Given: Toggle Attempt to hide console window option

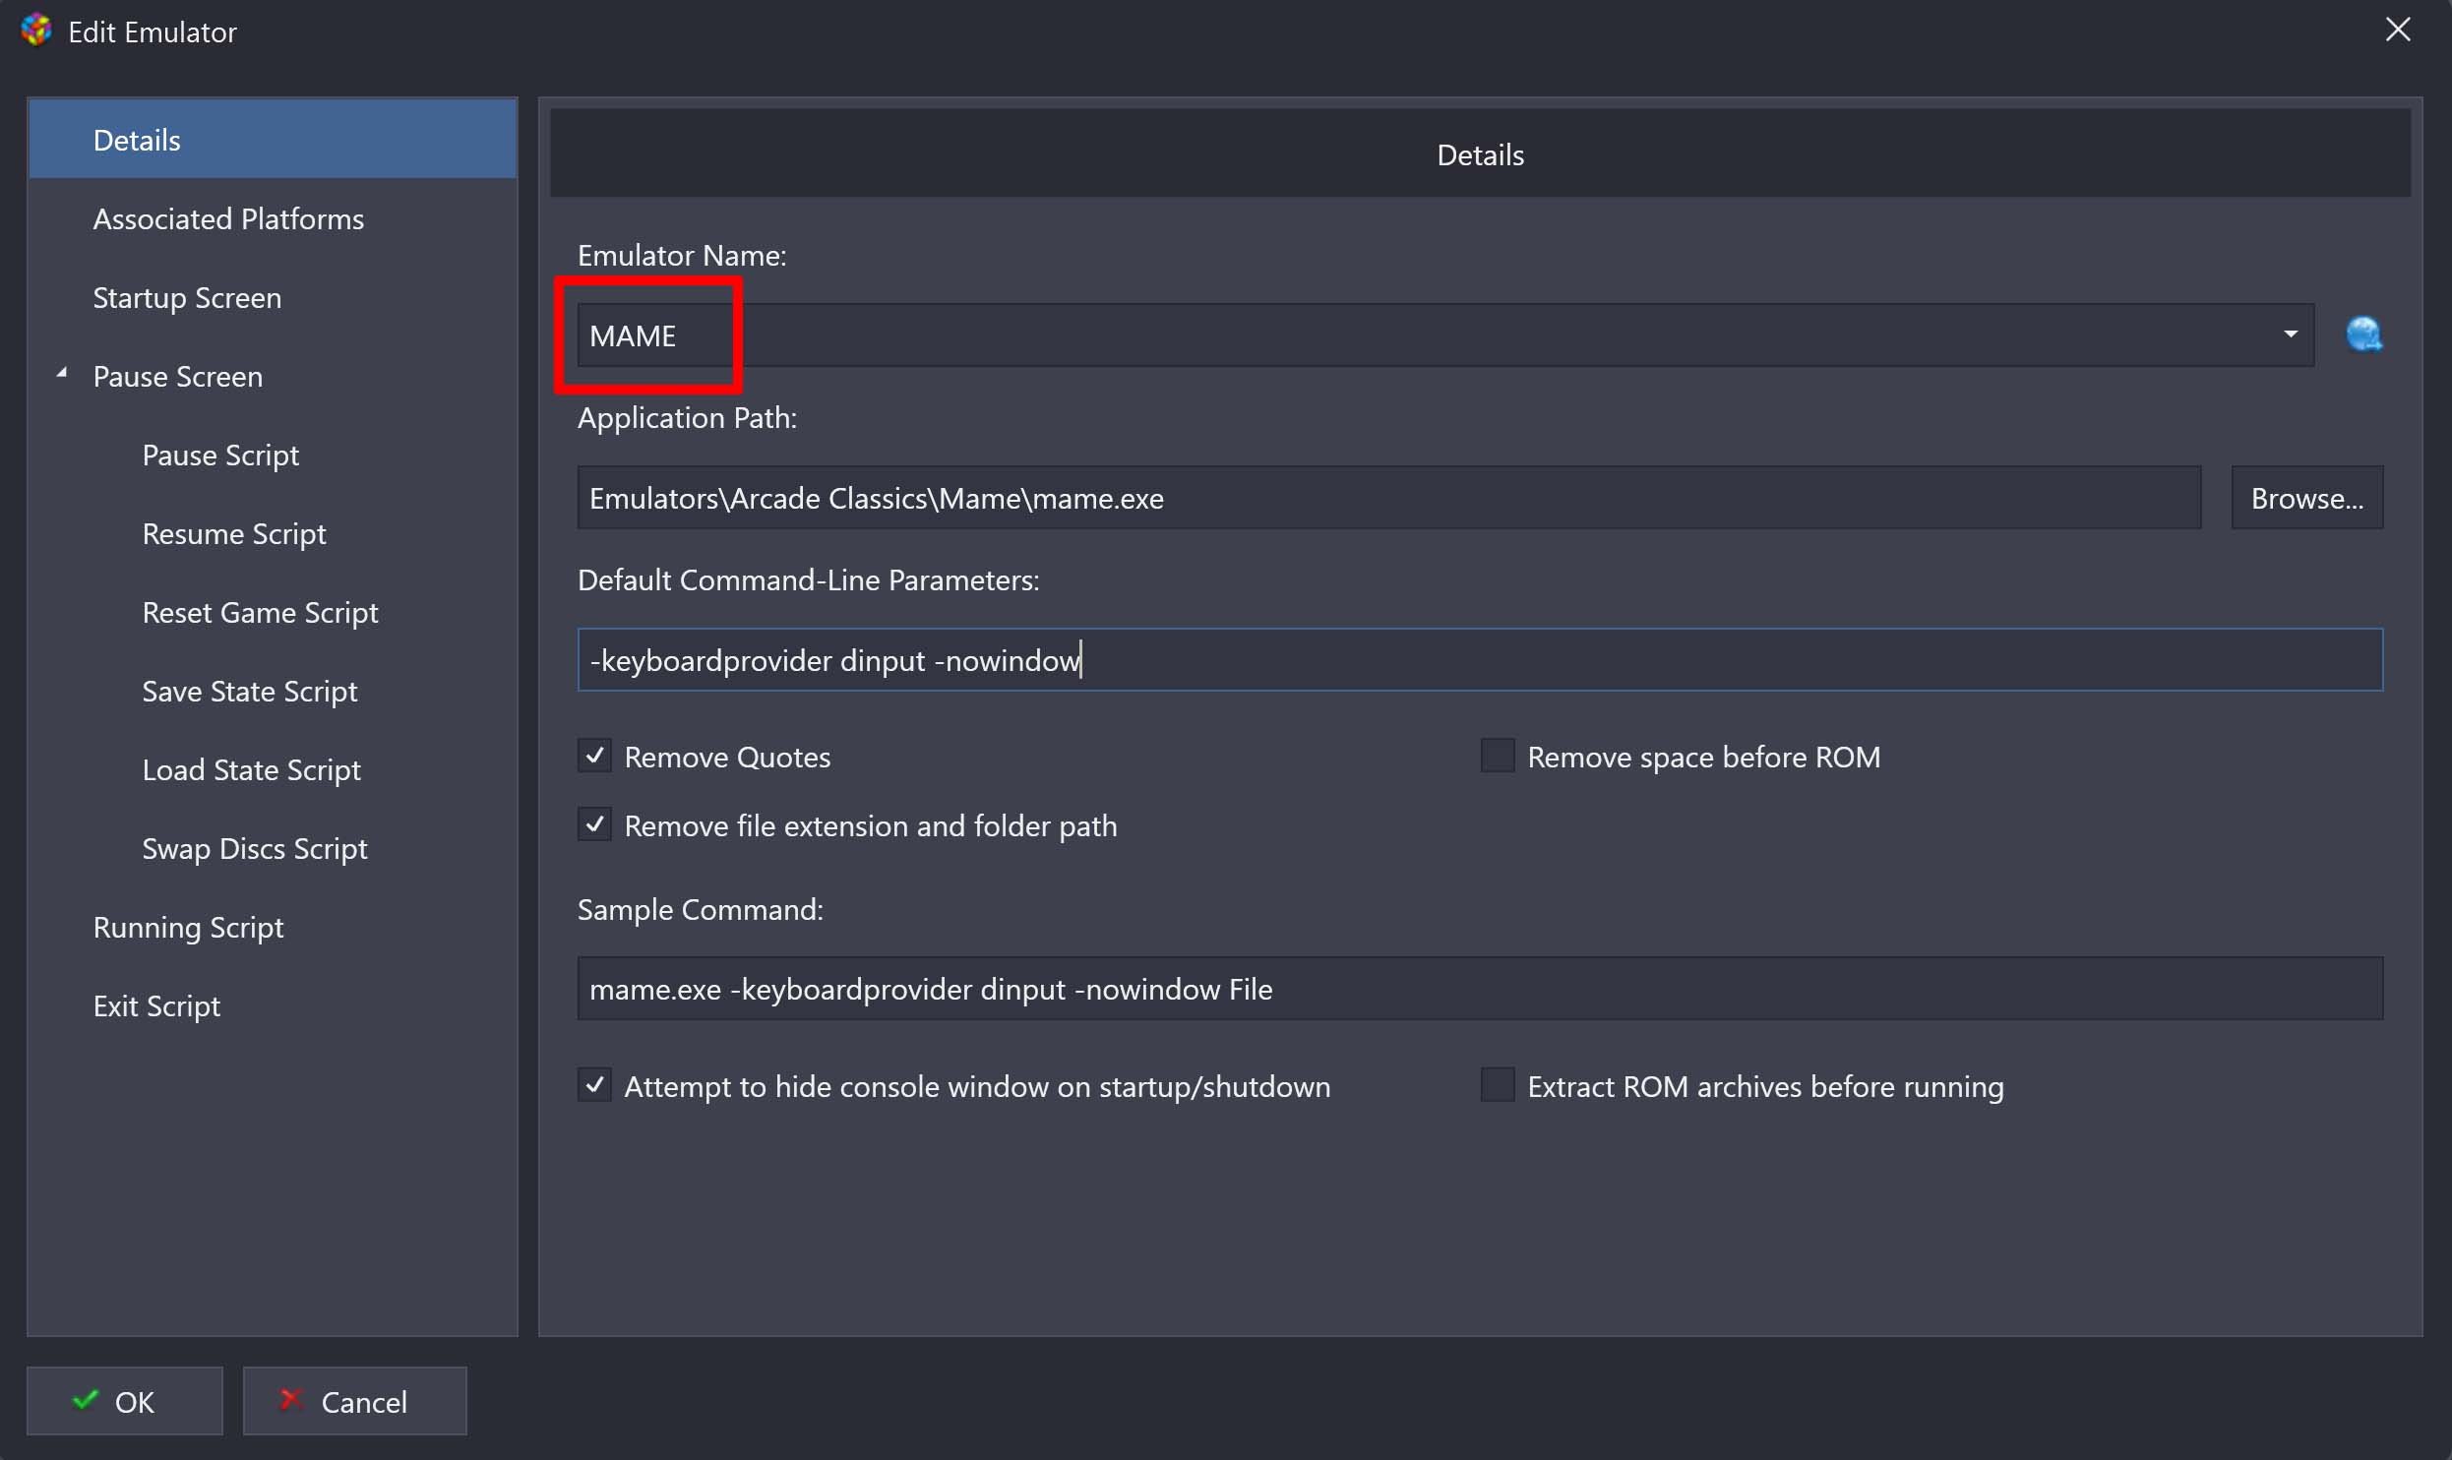Looking at the screenshot, I should (594, 1085).
